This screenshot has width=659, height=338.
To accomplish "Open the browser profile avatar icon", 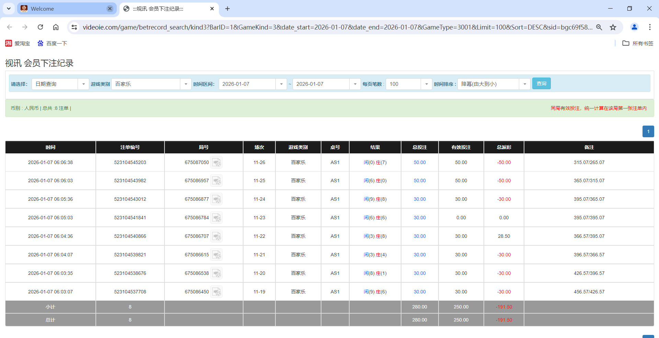I will point(634,27).
